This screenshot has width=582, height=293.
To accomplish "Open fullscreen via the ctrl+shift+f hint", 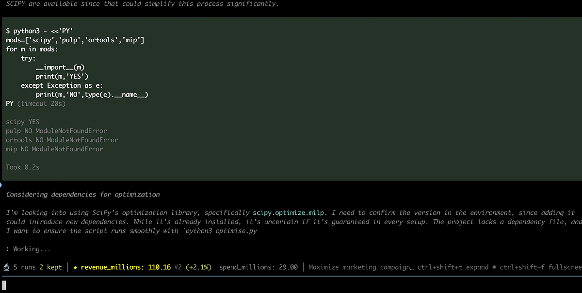I will point(540,267).
